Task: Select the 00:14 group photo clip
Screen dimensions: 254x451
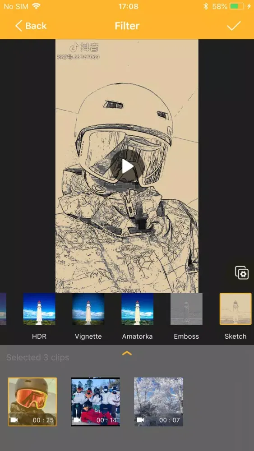Action: point(96,402)
